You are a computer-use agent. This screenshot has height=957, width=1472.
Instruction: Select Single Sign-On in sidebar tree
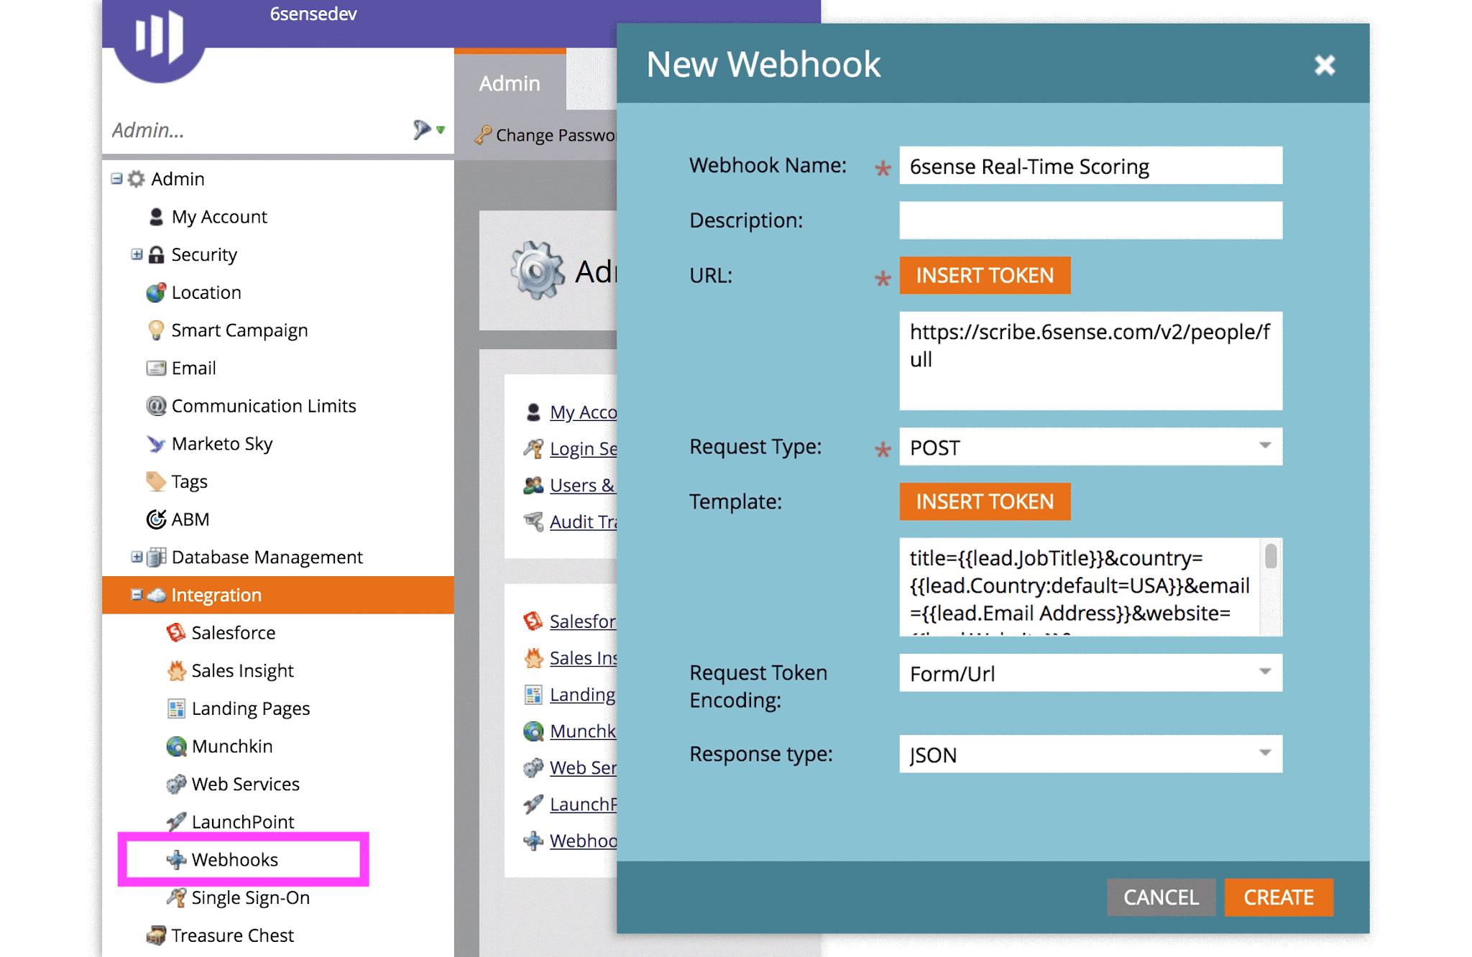(x=250, y=898)
